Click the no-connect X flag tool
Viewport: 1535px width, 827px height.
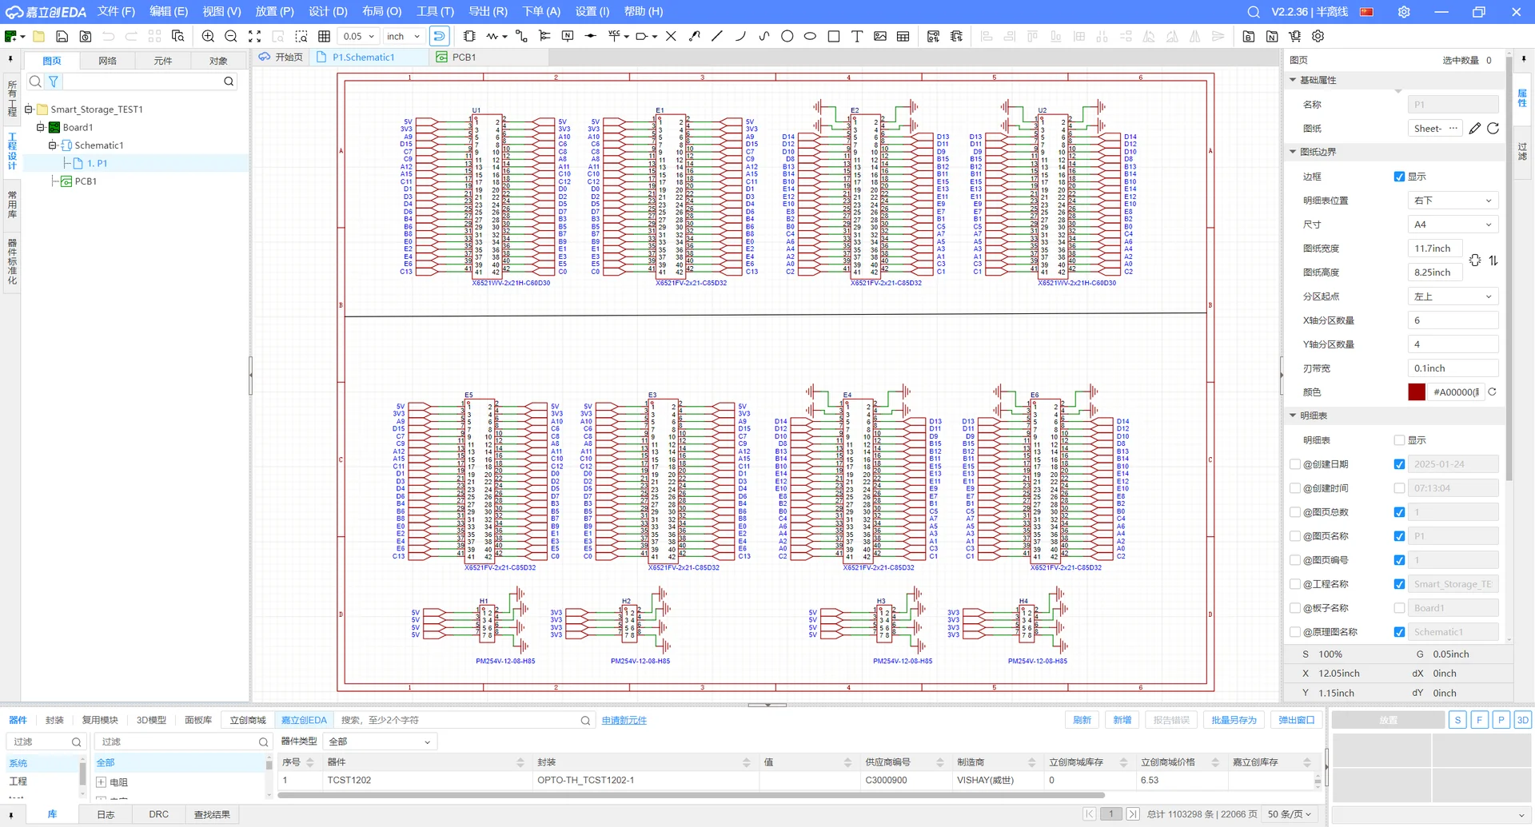[x=671, y=36]
